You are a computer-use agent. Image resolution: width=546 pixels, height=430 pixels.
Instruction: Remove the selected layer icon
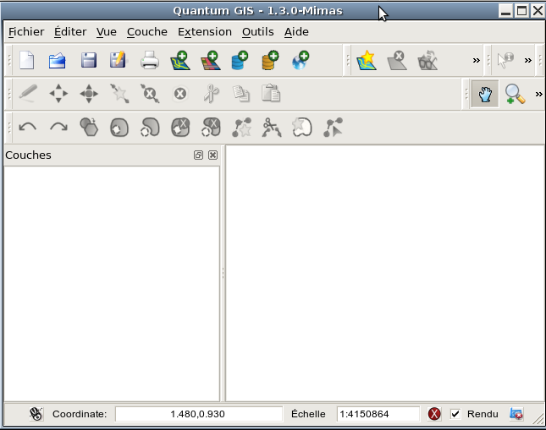[397, 61]
